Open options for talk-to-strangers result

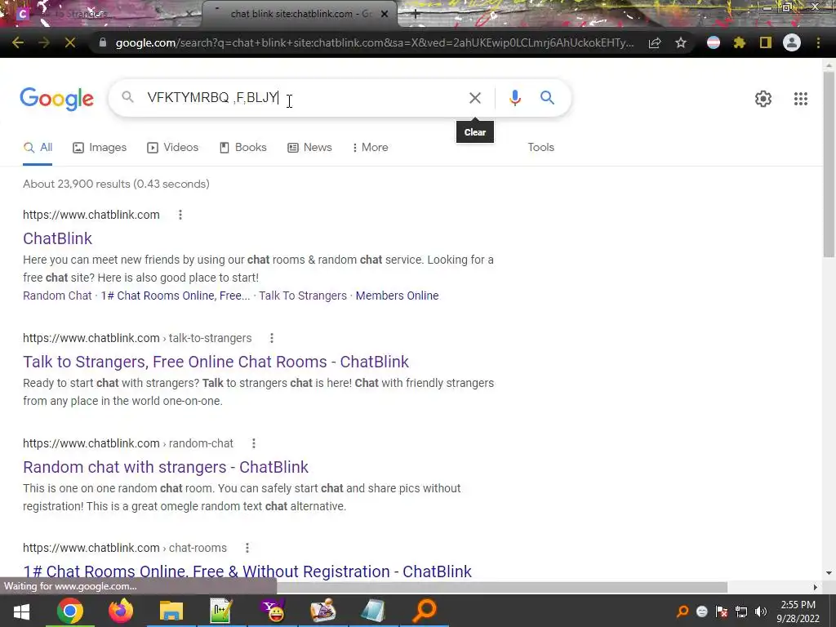(271, 338)
